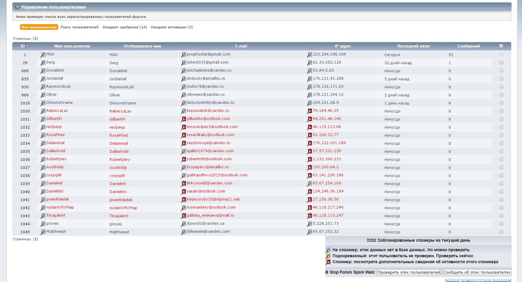
Task: Click the yellow legend icon for 'Подозреваемый'
Action: point(328,256)
